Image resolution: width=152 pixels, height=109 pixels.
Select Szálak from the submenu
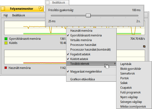click(x=134, y=83)
